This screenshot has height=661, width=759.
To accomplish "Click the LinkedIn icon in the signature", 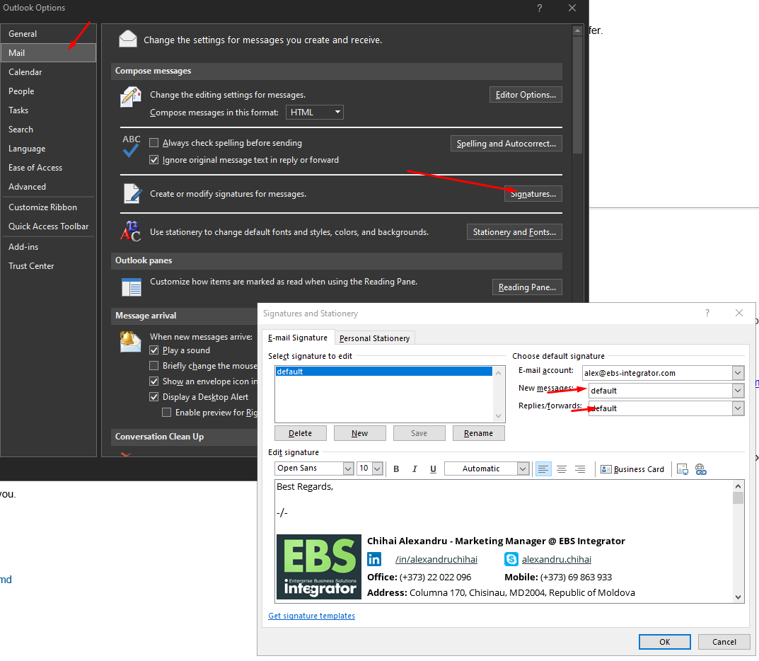I will (x=374, y=559).
